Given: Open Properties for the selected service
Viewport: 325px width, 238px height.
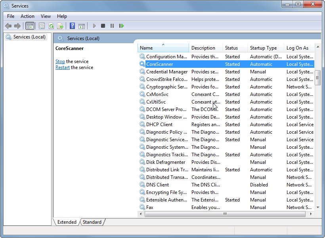Looking at the screenshot, I should [42, 26].
